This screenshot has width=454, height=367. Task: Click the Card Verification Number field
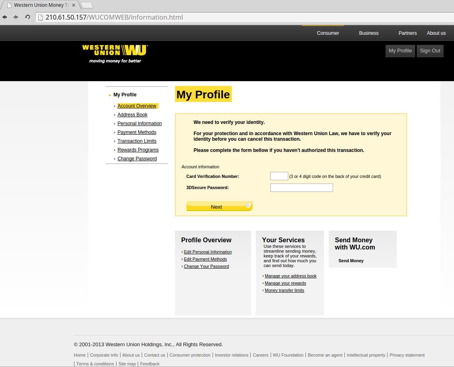[x=279, y=176]
